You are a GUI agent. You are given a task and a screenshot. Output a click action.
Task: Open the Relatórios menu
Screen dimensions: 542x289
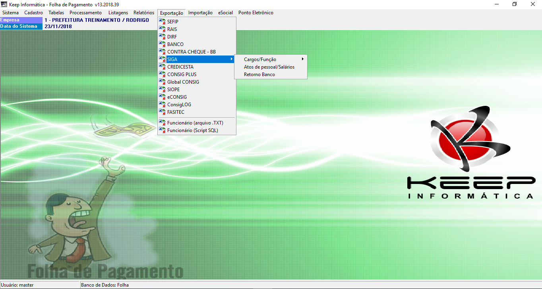coord(144,13)
